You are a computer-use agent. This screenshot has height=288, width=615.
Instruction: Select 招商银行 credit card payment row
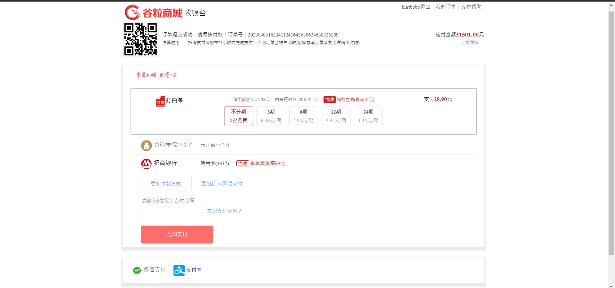[x=304, y=164]
